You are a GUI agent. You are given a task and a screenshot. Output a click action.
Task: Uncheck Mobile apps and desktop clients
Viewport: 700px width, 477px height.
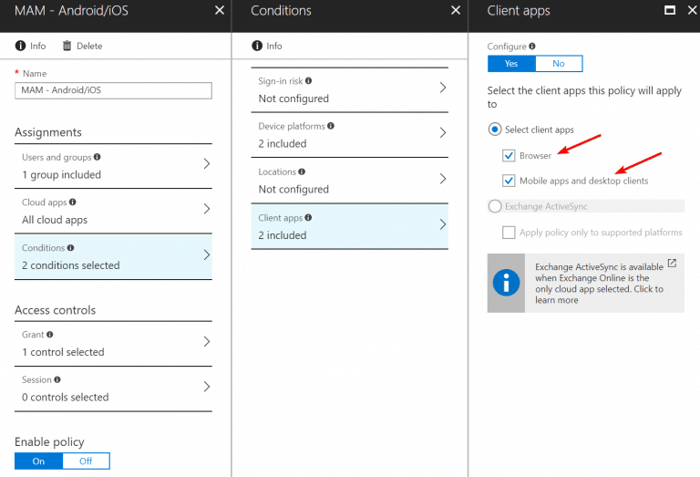pos(509,181)
